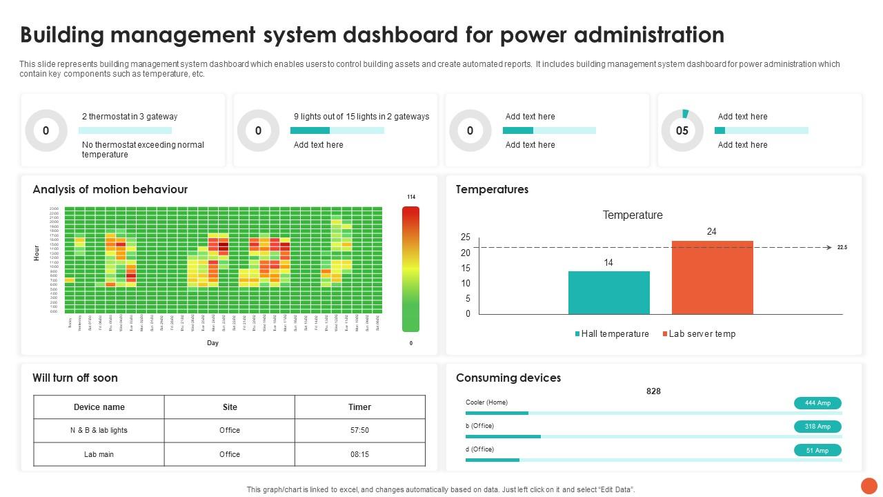Click the Consuming devices heading
This screenshot has height=497, width=883.
pyautogui.click(x=508, y=378)
